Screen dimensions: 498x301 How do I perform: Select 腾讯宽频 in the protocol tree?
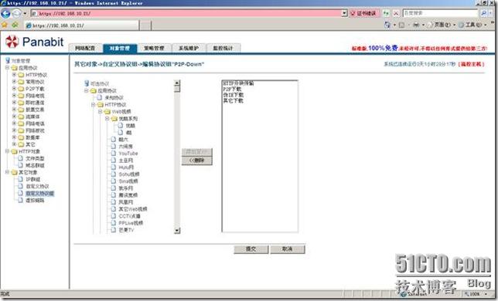pyautogui.click(x=128, y=195)
